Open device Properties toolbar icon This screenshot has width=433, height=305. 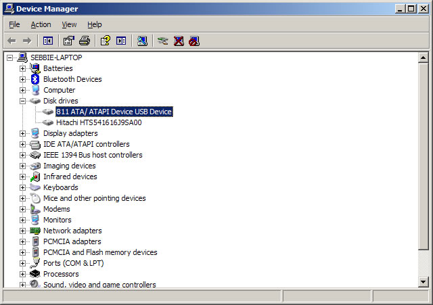click(69, 41)
